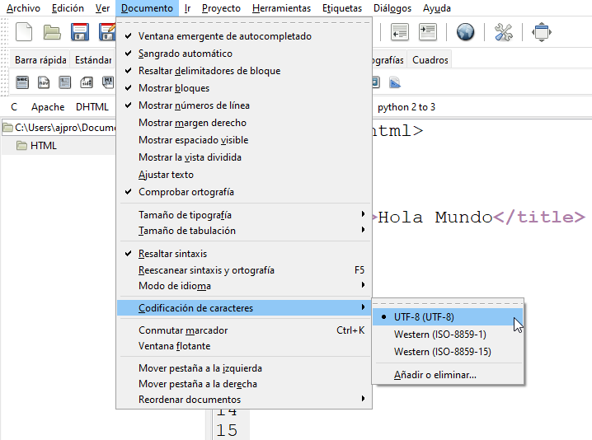
Task: Click the Open folder icon
Action: point(53,32)
